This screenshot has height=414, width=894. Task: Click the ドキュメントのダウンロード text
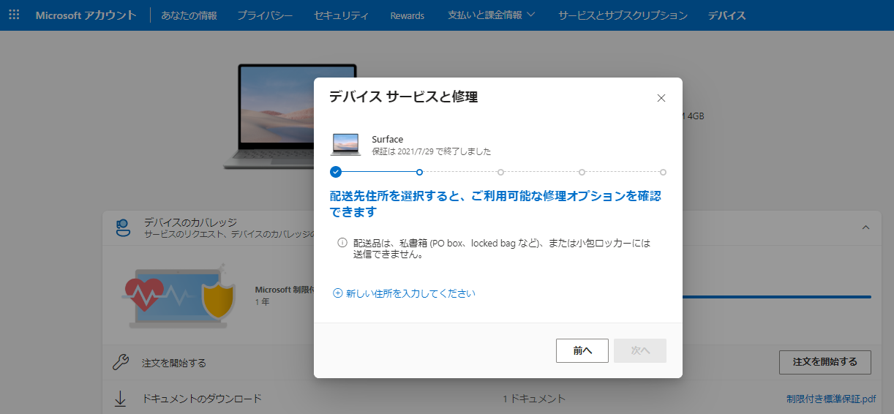(x=202, y=399)
